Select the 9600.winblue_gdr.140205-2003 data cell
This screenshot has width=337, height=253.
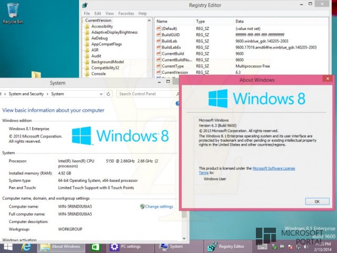(x=262, y=41)
